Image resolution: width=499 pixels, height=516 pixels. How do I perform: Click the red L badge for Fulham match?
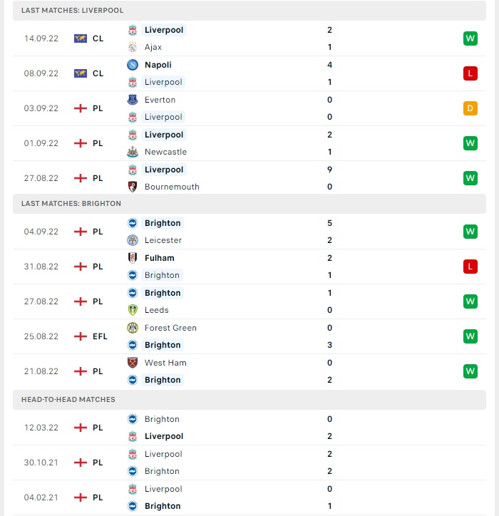pos(470,267)
